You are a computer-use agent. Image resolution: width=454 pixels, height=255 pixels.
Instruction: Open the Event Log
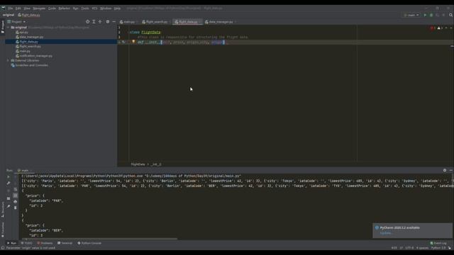tap(438, 243)
